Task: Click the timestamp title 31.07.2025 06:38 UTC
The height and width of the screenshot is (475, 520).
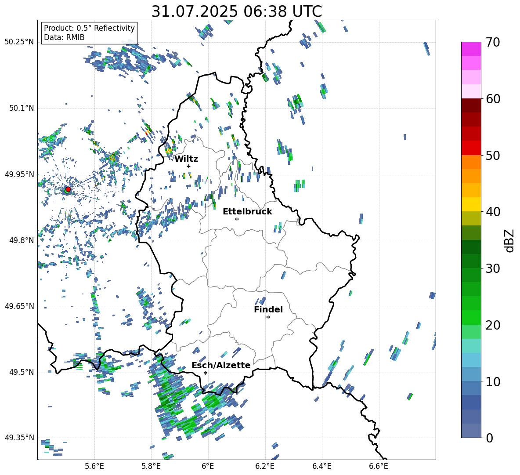Action: click(237, 11)
